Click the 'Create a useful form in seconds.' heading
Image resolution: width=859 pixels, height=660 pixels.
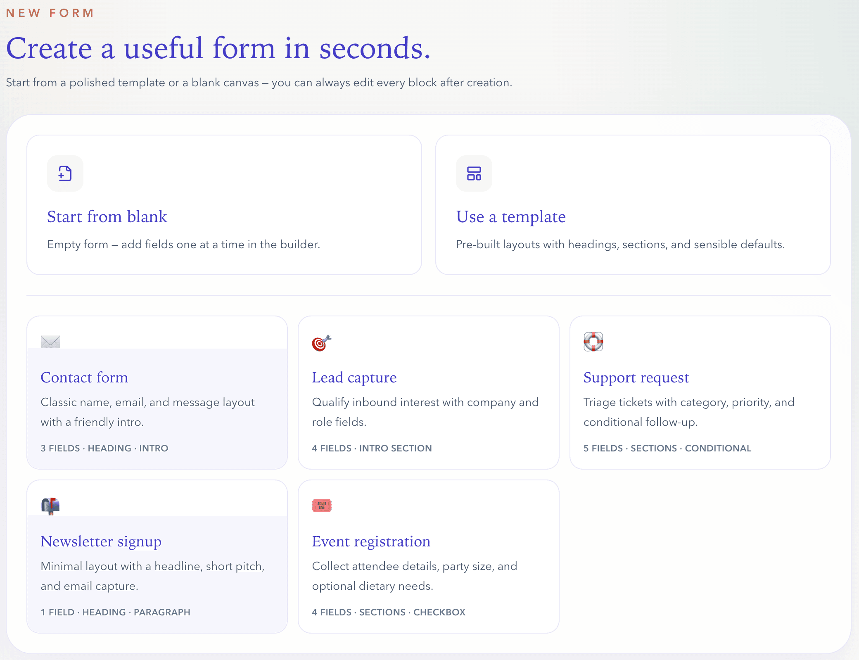(x=218, y=48)
